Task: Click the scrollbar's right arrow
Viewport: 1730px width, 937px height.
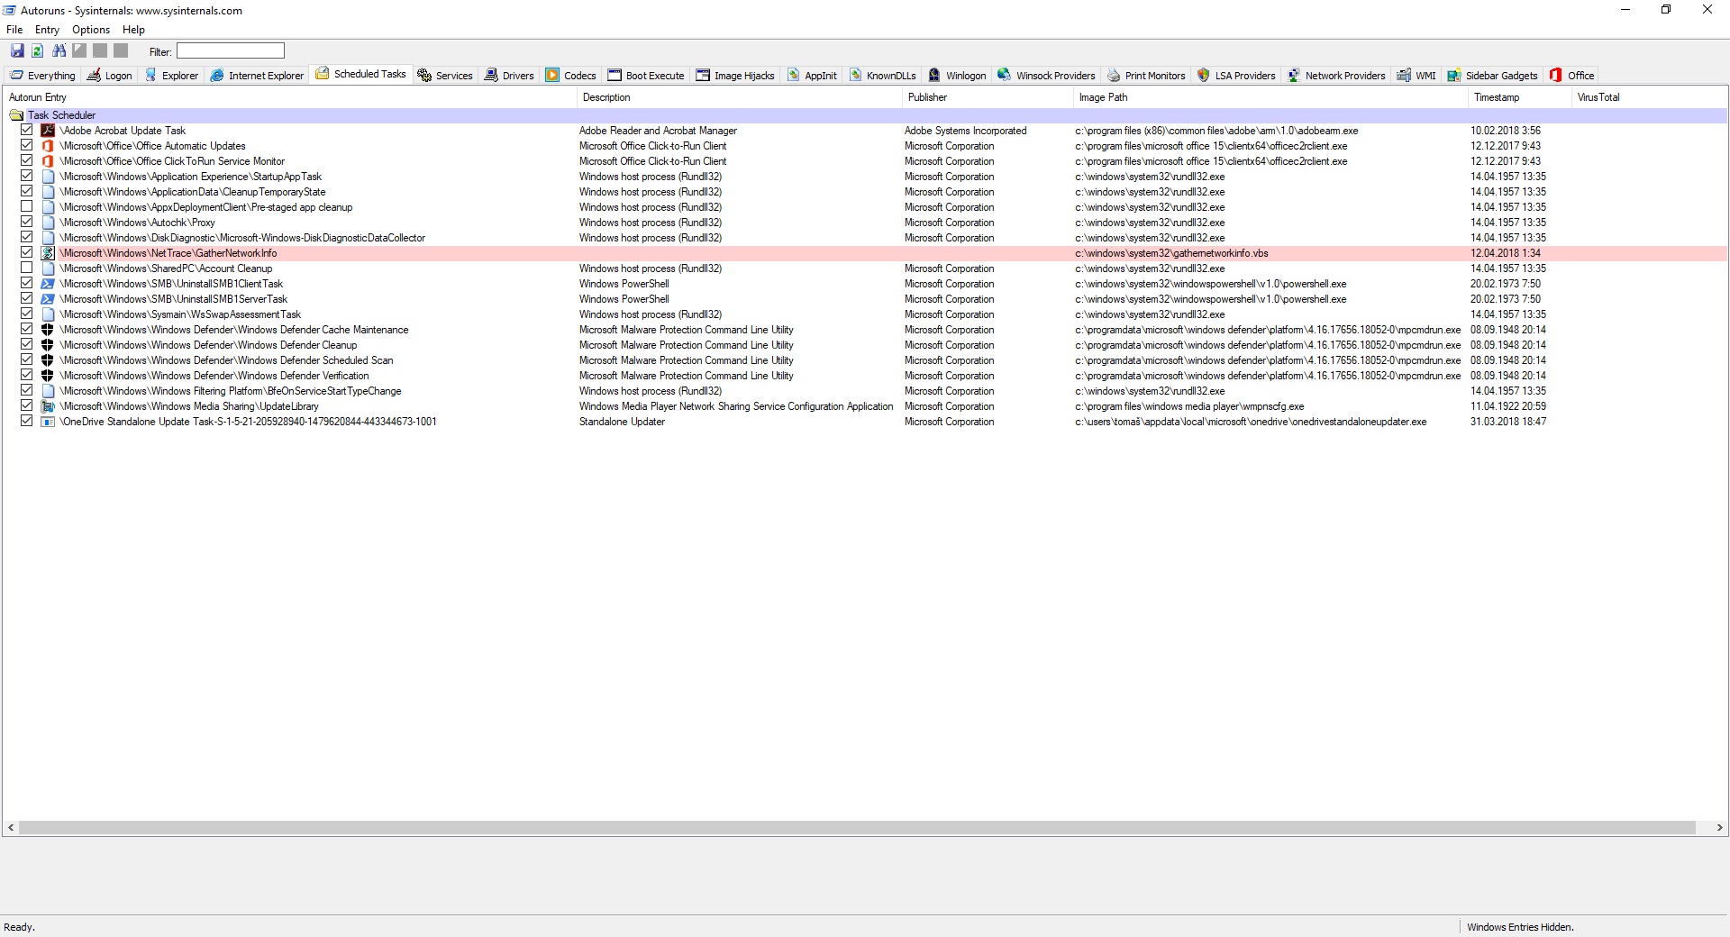Action: pyautogui.click(x=1719, y=827)
